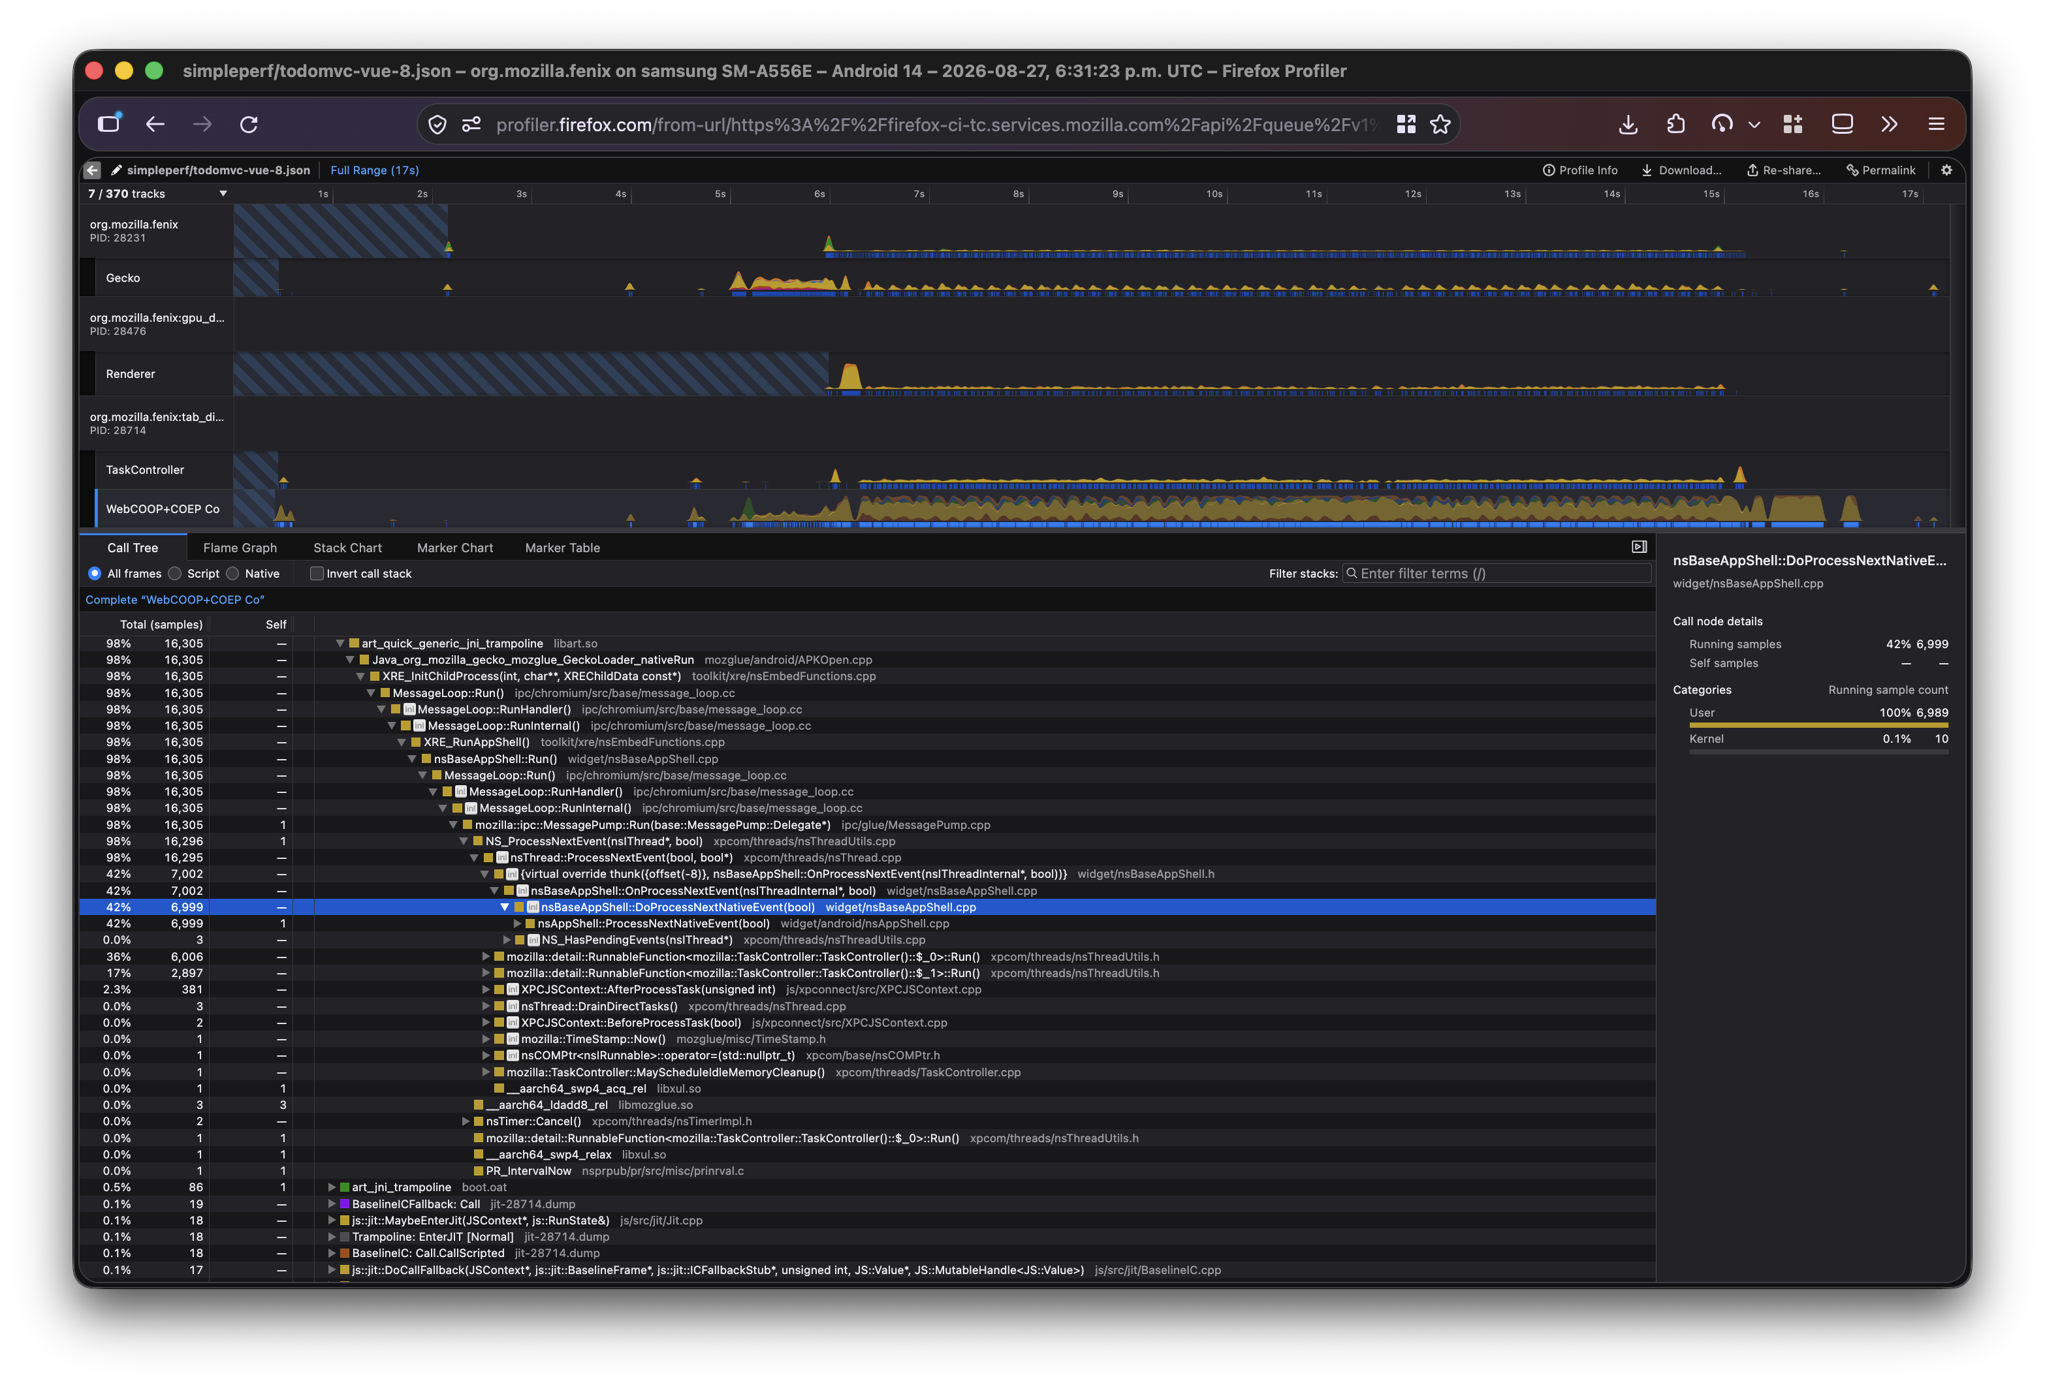Click the Download... button
This screenshot has width=2045, height=1385.
point(1681,170)
